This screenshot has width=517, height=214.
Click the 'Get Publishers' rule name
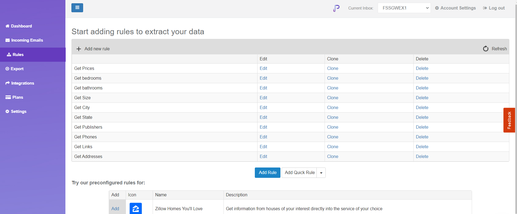pyautogui.click(x=88, y=127)
